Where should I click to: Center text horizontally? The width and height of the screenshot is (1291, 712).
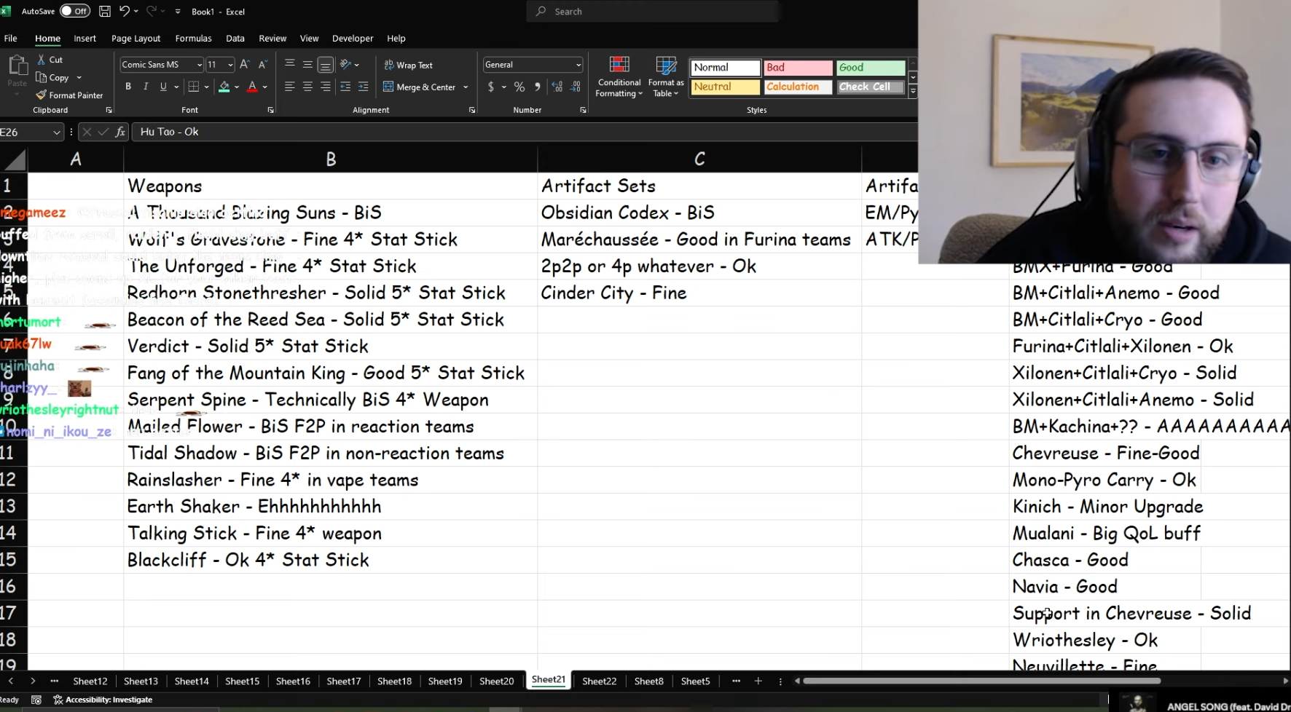pos(307,87)
